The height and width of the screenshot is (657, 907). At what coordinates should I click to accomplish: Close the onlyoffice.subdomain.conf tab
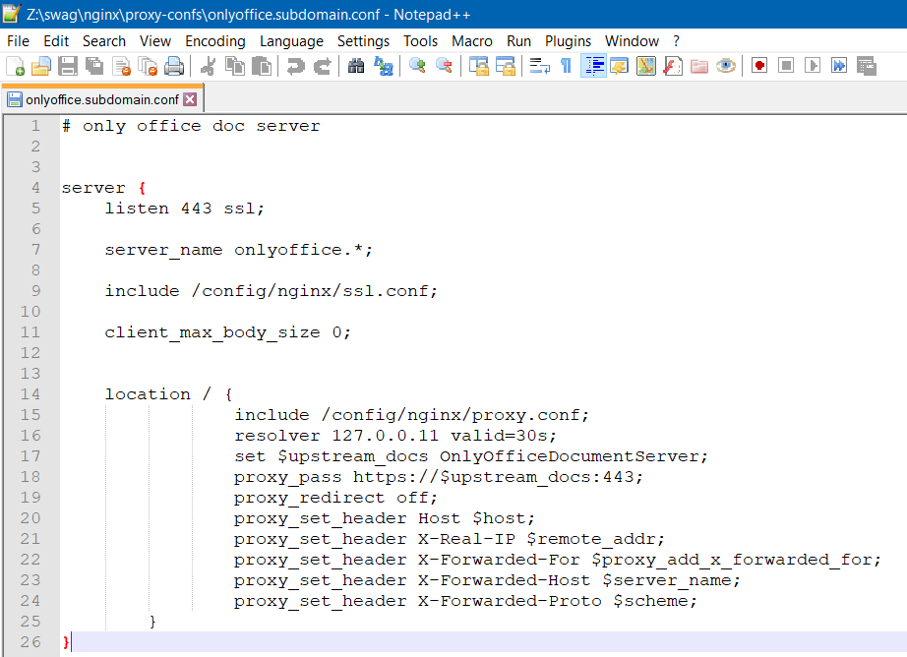pyautogui.click(x=190, y=99)
